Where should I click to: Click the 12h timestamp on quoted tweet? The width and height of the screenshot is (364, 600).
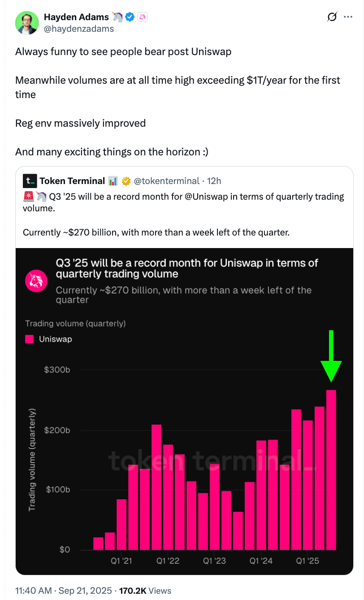click(214, 181)
